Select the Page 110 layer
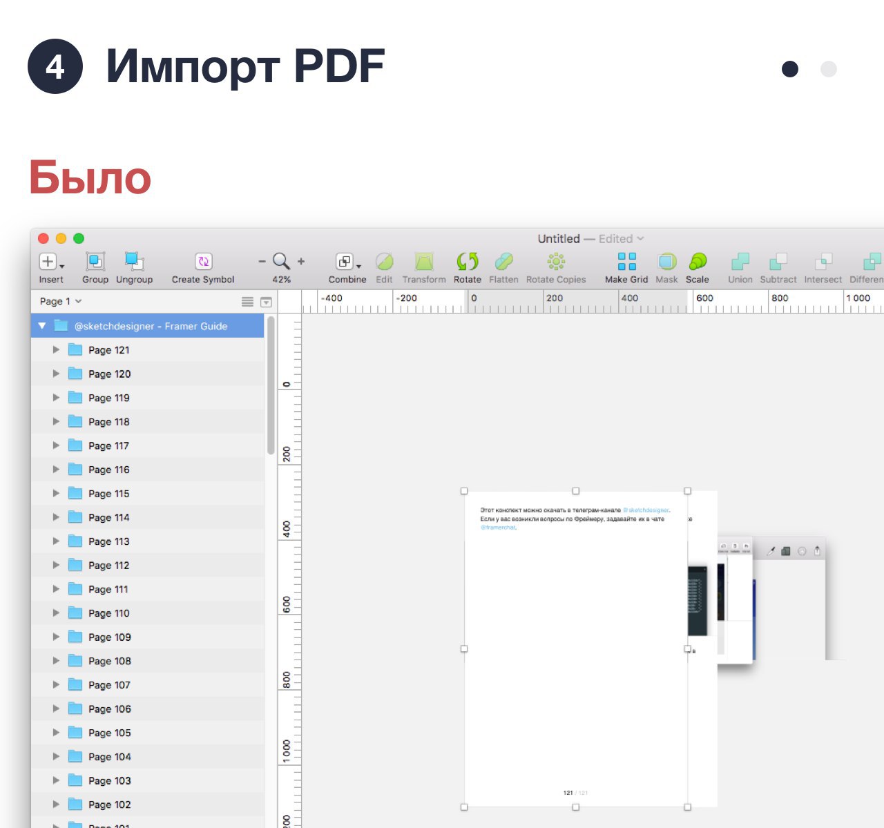Viewport: 884px width, 828px height. 148,613
